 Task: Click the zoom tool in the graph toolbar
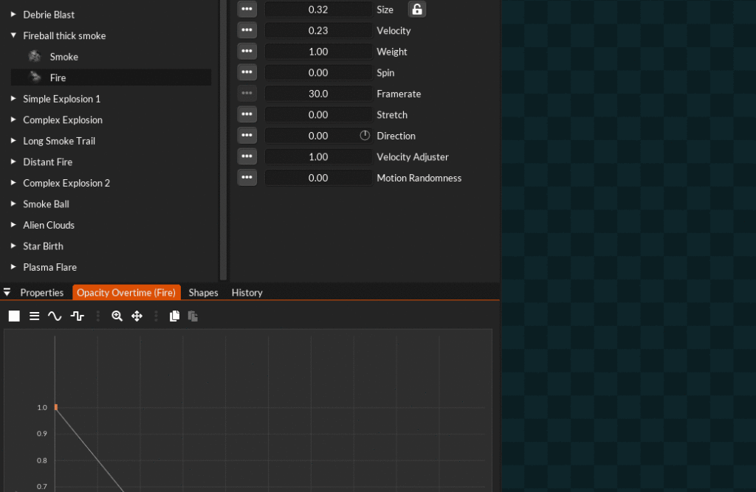tap(117, 316)
